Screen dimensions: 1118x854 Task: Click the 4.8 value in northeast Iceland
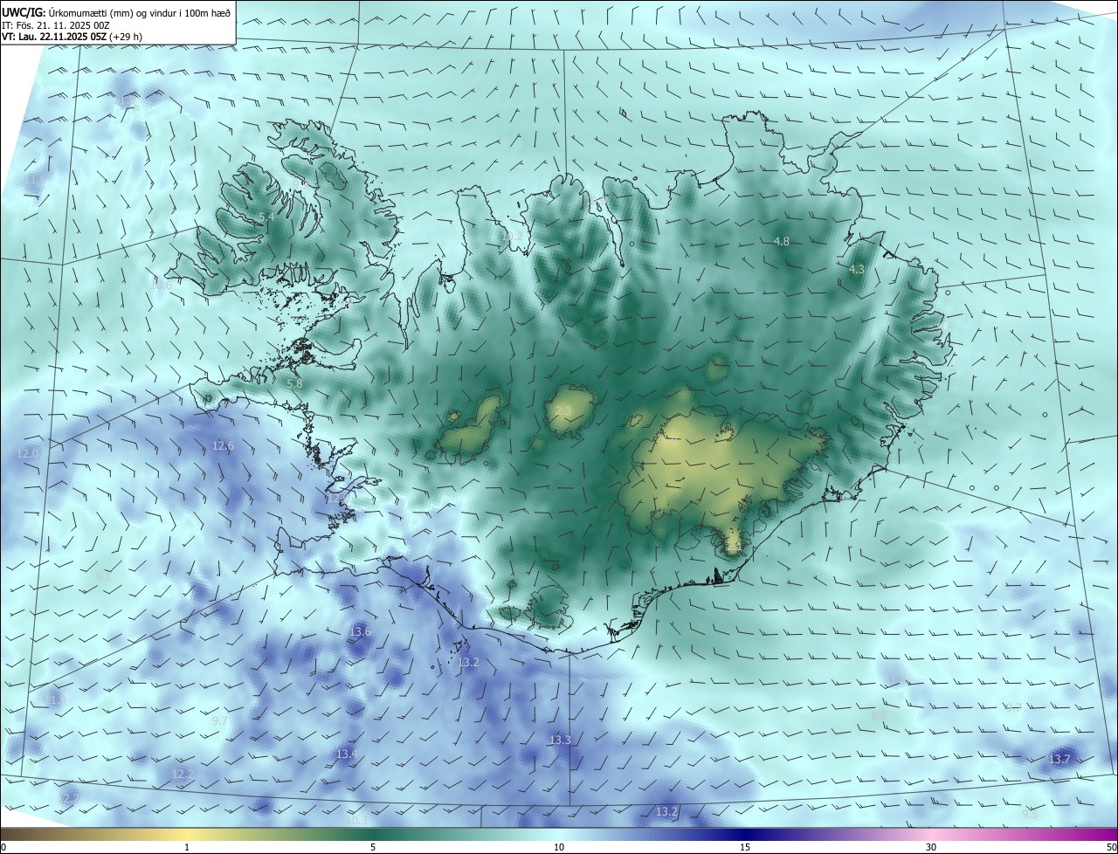point(782,241)
